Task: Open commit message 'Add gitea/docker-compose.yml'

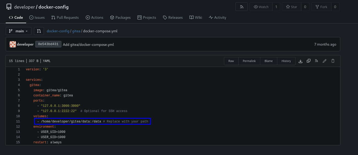Action: 88,45
